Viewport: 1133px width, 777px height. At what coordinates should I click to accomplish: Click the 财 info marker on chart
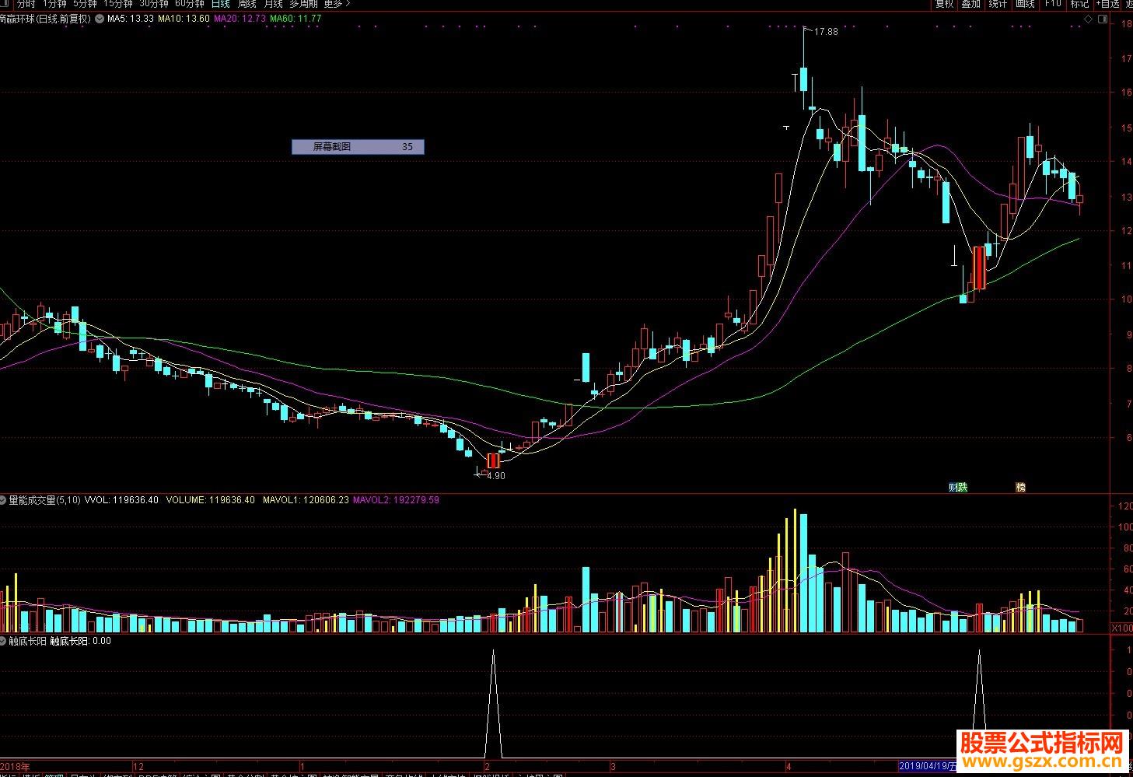pyautogui.click(x=953, y=488)
